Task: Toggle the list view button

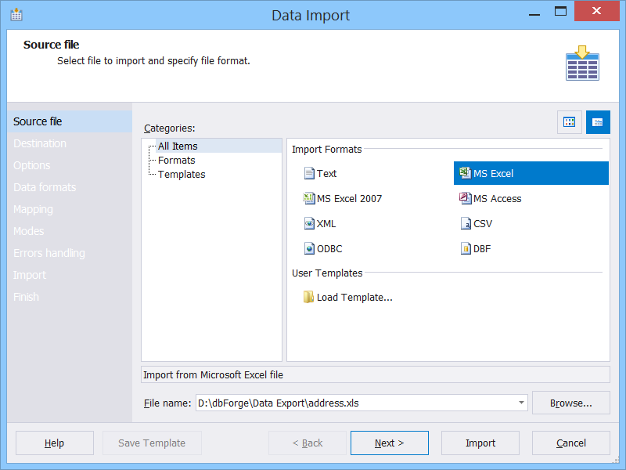Action: click(598, 122)
